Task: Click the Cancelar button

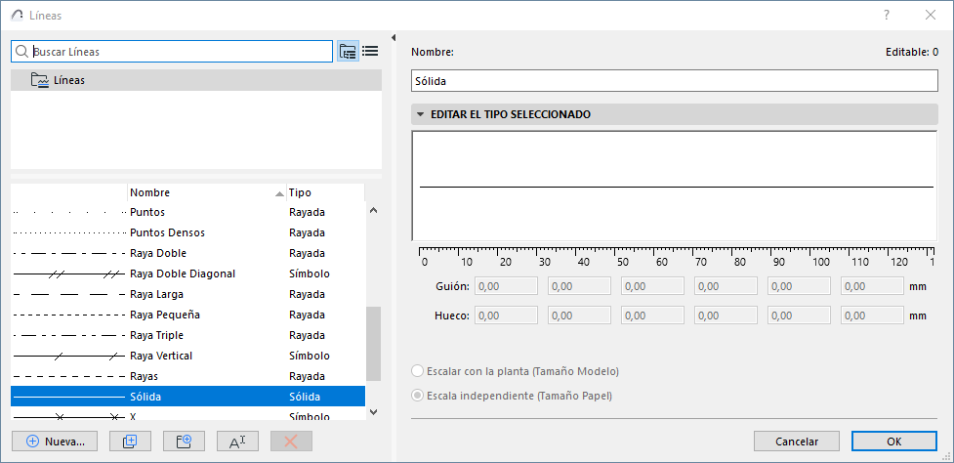Action: tap(797, 442)
